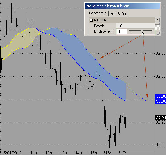Image resolution: width=166 pixels, height=155 pixels.
Task: Click the 11h time axis label
Action: [x=34, y=153]
